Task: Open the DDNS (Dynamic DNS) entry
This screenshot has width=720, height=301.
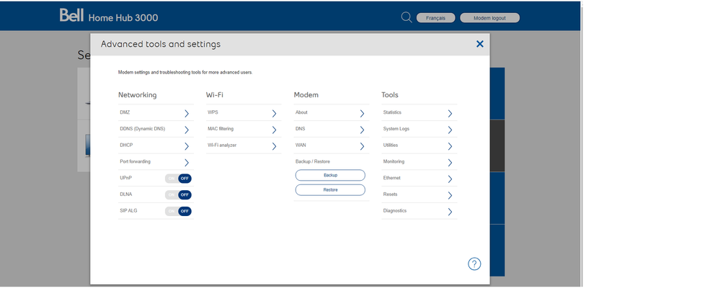Action: (143, 129)
